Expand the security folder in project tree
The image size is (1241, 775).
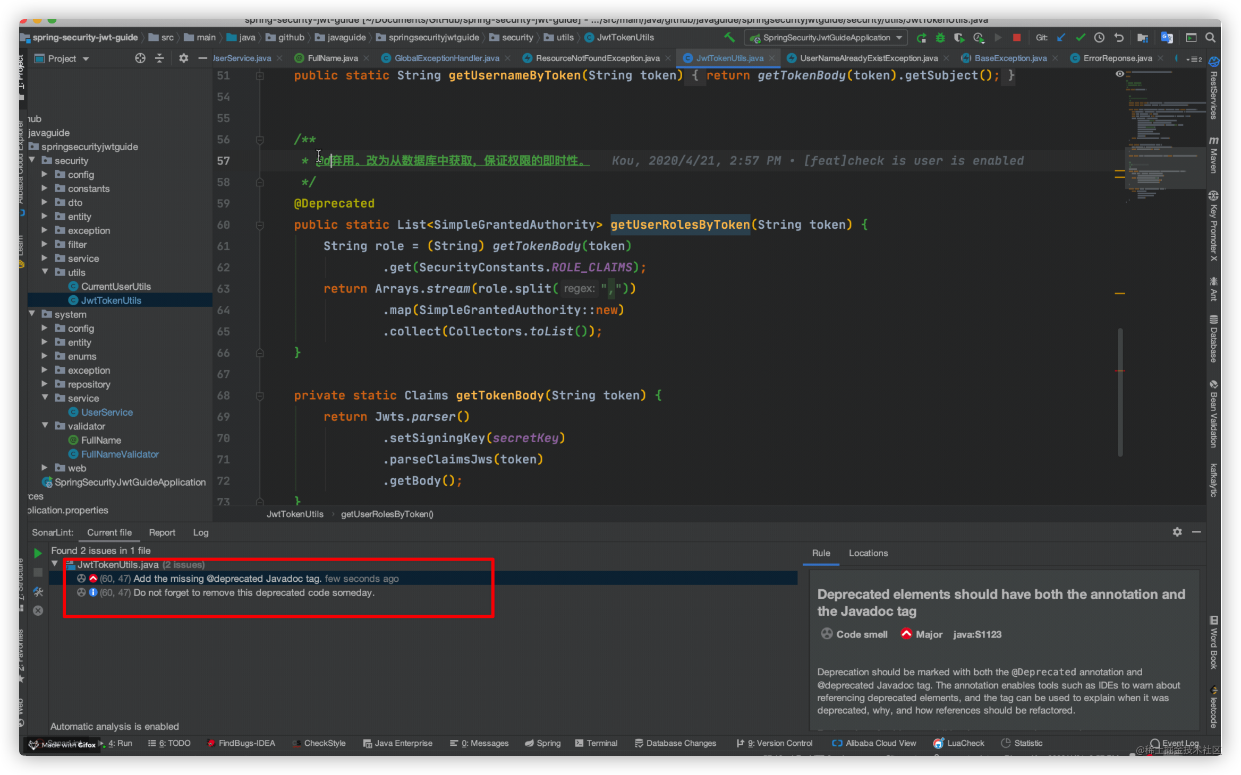tap(33, 160)
